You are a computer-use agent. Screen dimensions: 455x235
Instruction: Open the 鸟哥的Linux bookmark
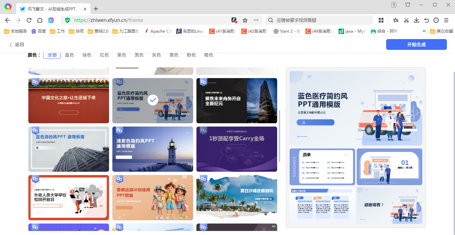[190, 31]
